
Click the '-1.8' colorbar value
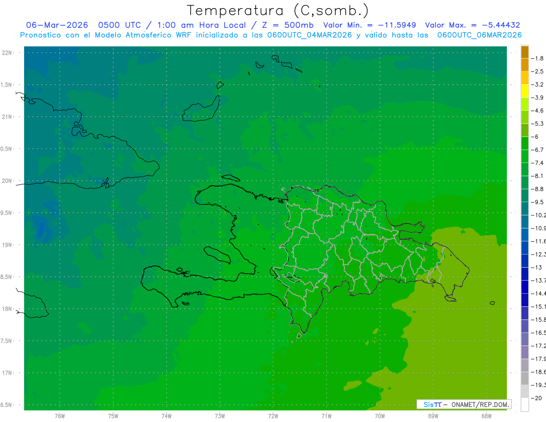click(x=537, y=58)
